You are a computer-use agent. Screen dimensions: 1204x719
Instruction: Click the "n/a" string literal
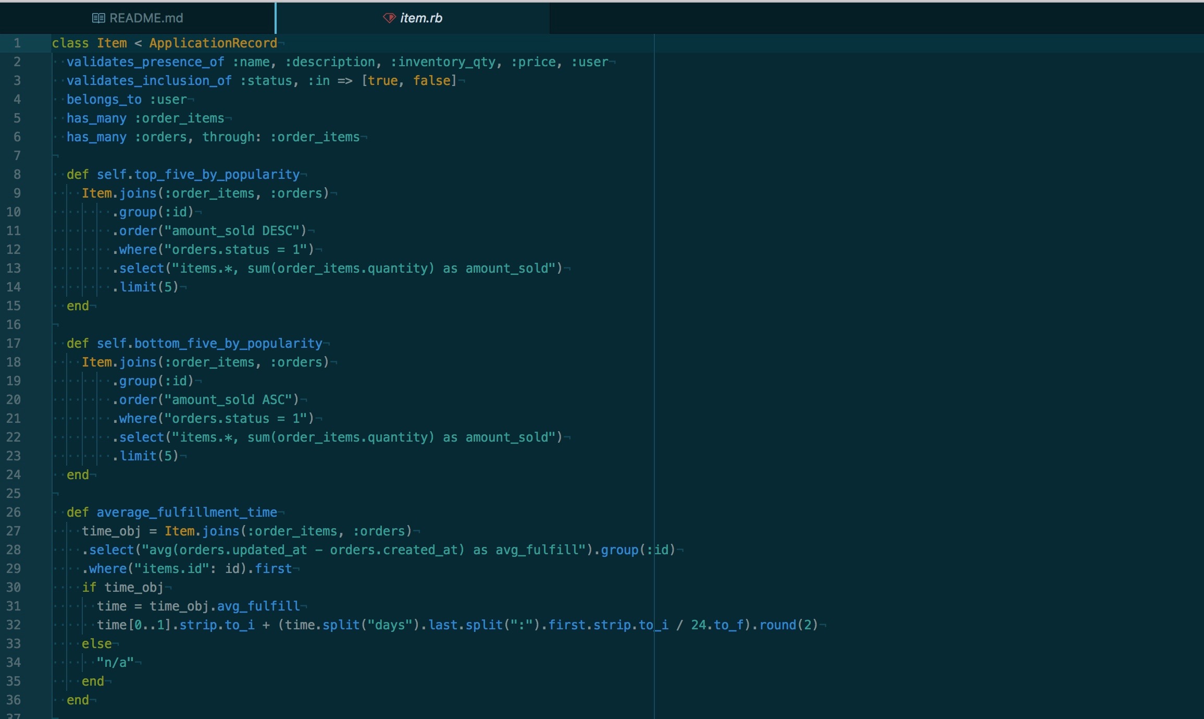pos(115,663)
